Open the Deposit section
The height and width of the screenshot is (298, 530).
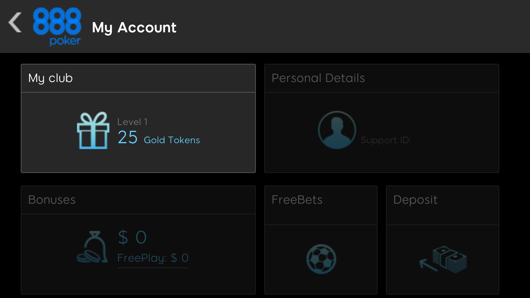415,200
